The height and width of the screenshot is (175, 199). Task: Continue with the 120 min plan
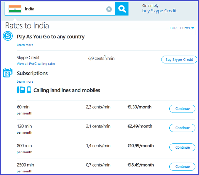click(182, 128)
